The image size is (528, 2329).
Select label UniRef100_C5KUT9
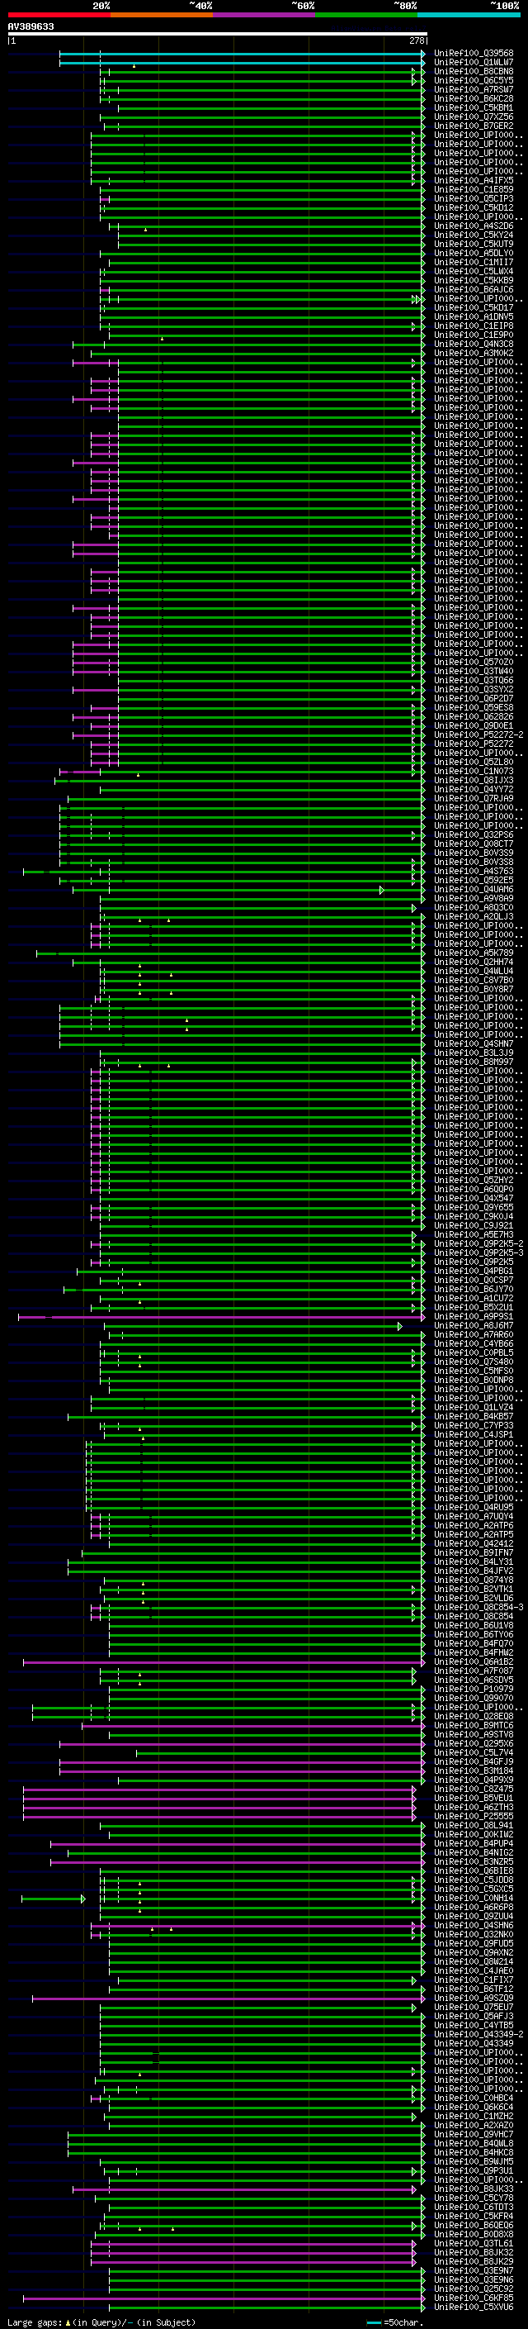[474, 244]
